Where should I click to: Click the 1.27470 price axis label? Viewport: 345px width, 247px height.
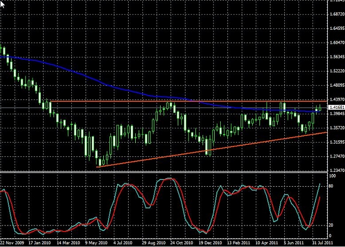coord(337,156)
